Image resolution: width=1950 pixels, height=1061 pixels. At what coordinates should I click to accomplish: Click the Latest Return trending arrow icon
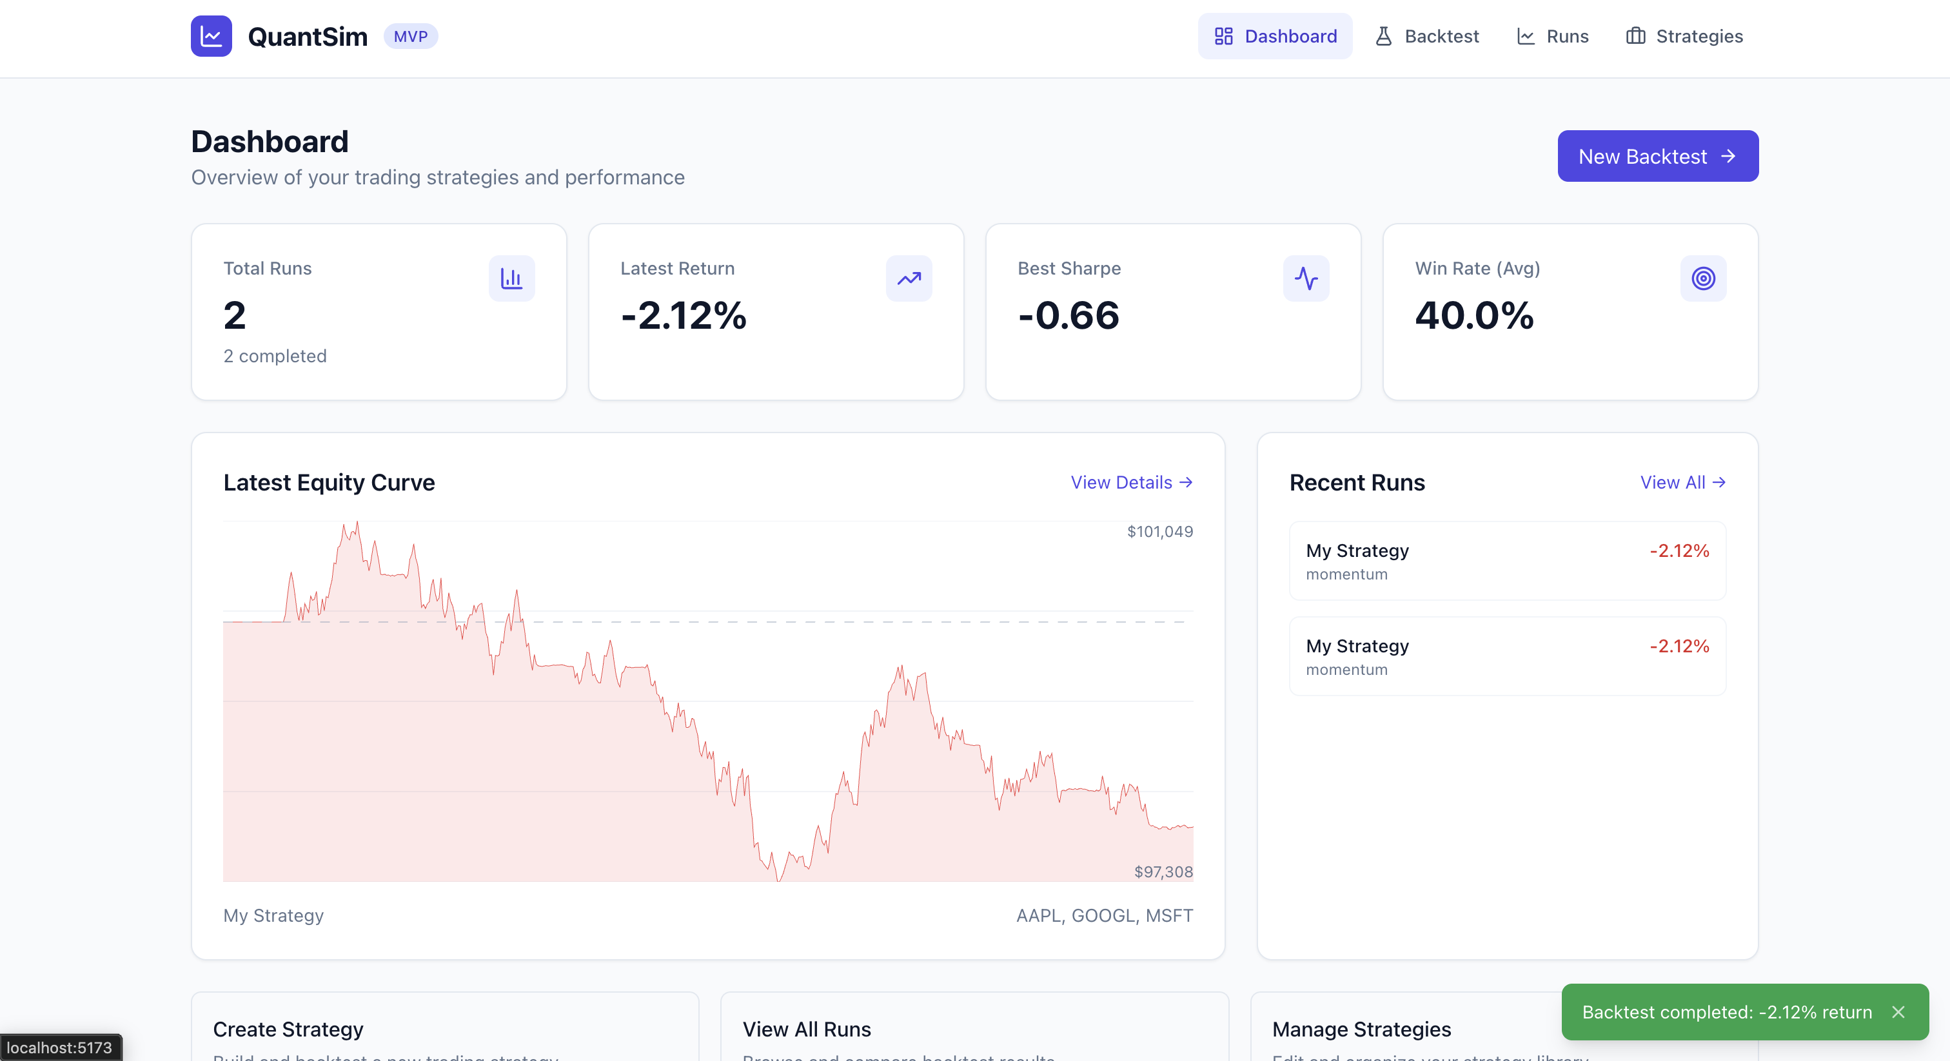click(x=909, y=278)
